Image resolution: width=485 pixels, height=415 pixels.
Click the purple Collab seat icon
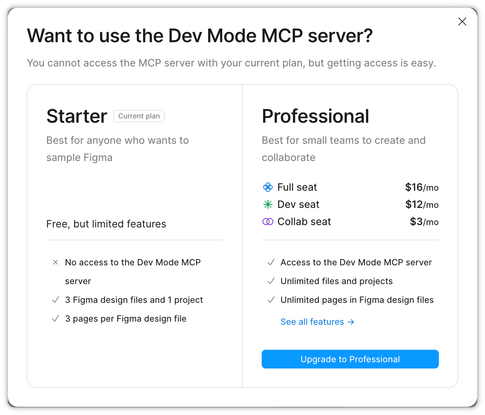tap(268, 222)
